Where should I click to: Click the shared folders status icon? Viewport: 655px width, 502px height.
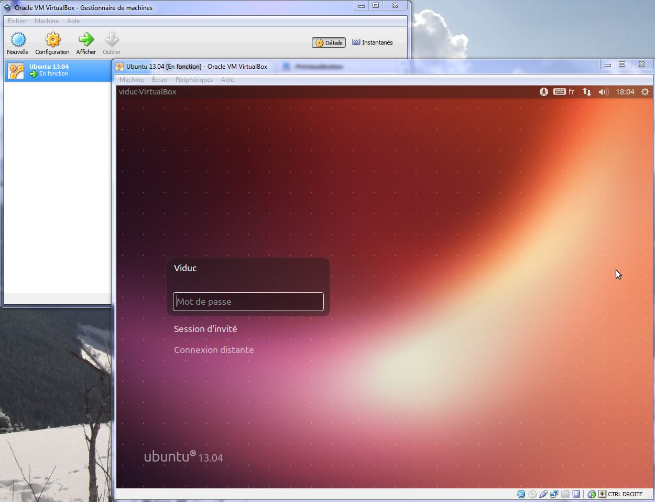tap(565, 494)
